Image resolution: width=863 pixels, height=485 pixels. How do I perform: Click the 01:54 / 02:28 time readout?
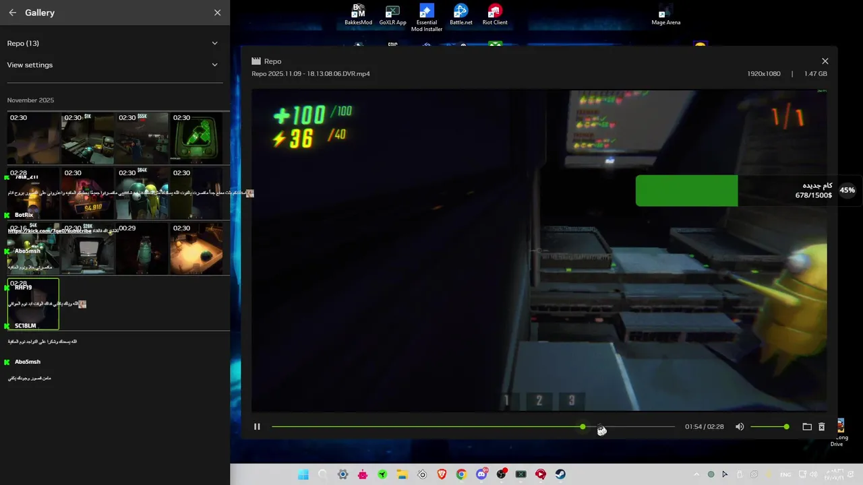pos(705,426)
